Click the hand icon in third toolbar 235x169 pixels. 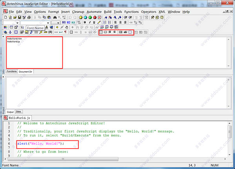click(67, 27)
